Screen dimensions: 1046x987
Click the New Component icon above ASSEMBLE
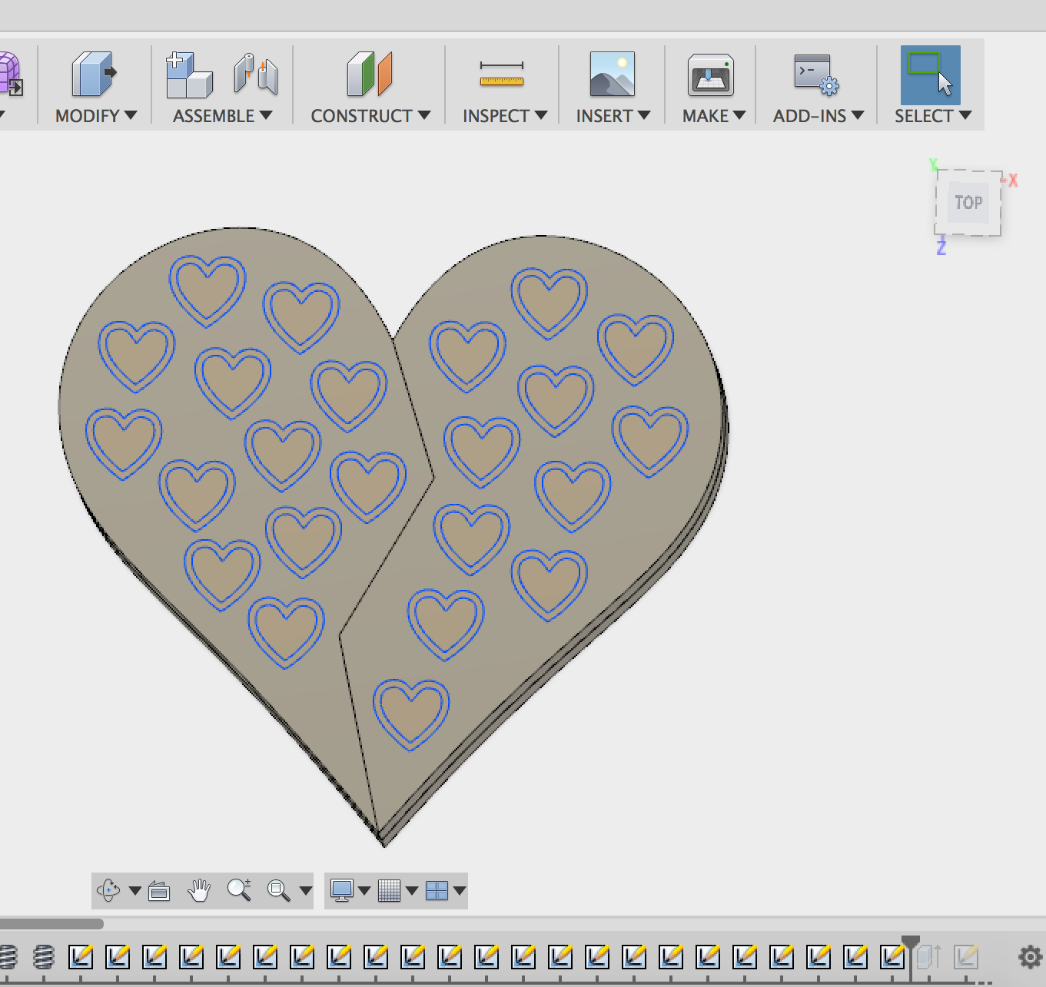pyautogui.click(x=189, y=75)
